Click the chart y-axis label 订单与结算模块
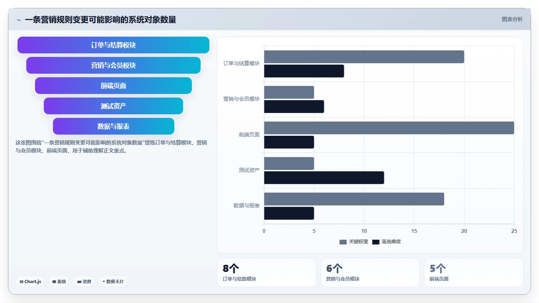The image size is (539, 303). (x=241, y=63)
